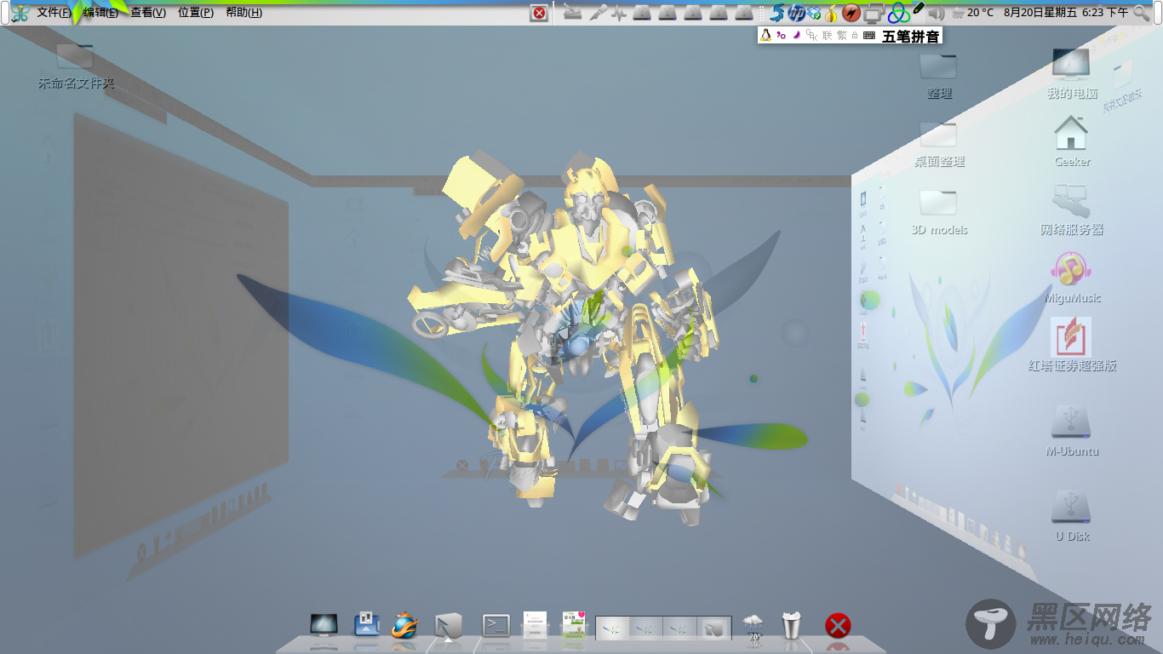Click the red lightning bolt tray icon

pyautogui.click(x=851, y=13)
